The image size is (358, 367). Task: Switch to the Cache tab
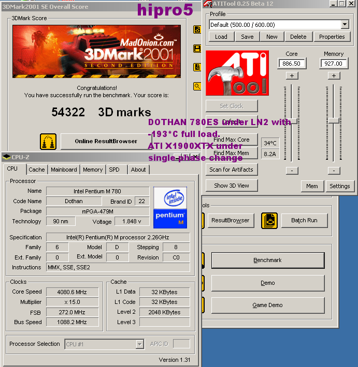point(37,170)
